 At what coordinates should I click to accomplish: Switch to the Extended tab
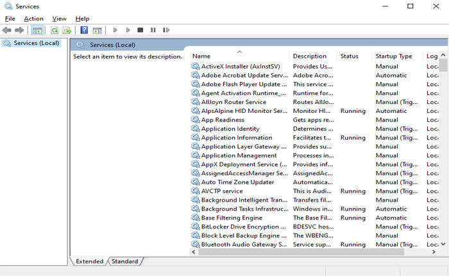[x=89, y=261]
